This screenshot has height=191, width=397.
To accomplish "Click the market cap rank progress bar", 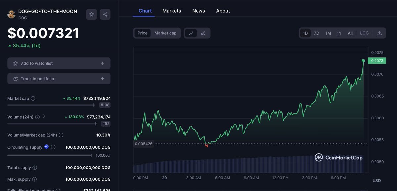I will click(x=51, y=105).
